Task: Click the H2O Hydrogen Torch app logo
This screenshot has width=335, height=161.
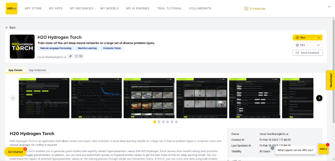Action: (x=22, y=47)
